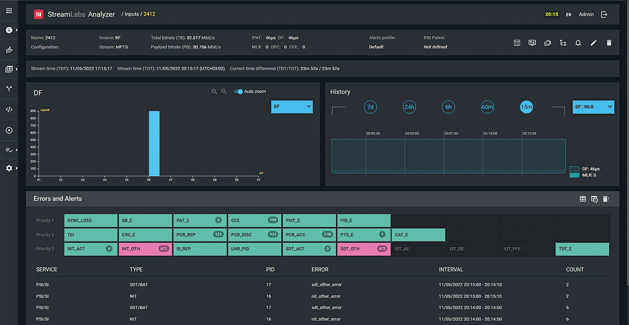Viewport: 629px width, 325px height.
Task: Click the NIT_ACT alert tile
Action: pyautogui.click(x=91, y=249)
